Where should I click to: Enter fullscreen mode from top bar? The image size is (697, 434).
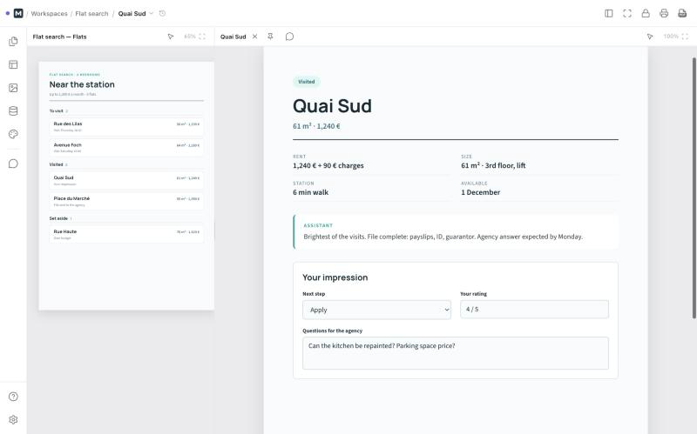click(x=627, y=13)
